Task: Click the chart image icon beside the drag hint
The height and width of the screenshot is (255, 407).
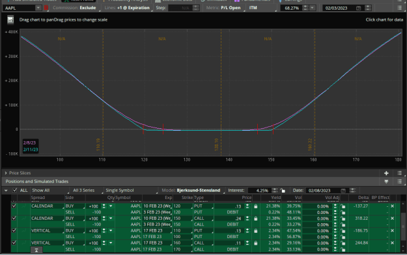Action: point(10,20)
